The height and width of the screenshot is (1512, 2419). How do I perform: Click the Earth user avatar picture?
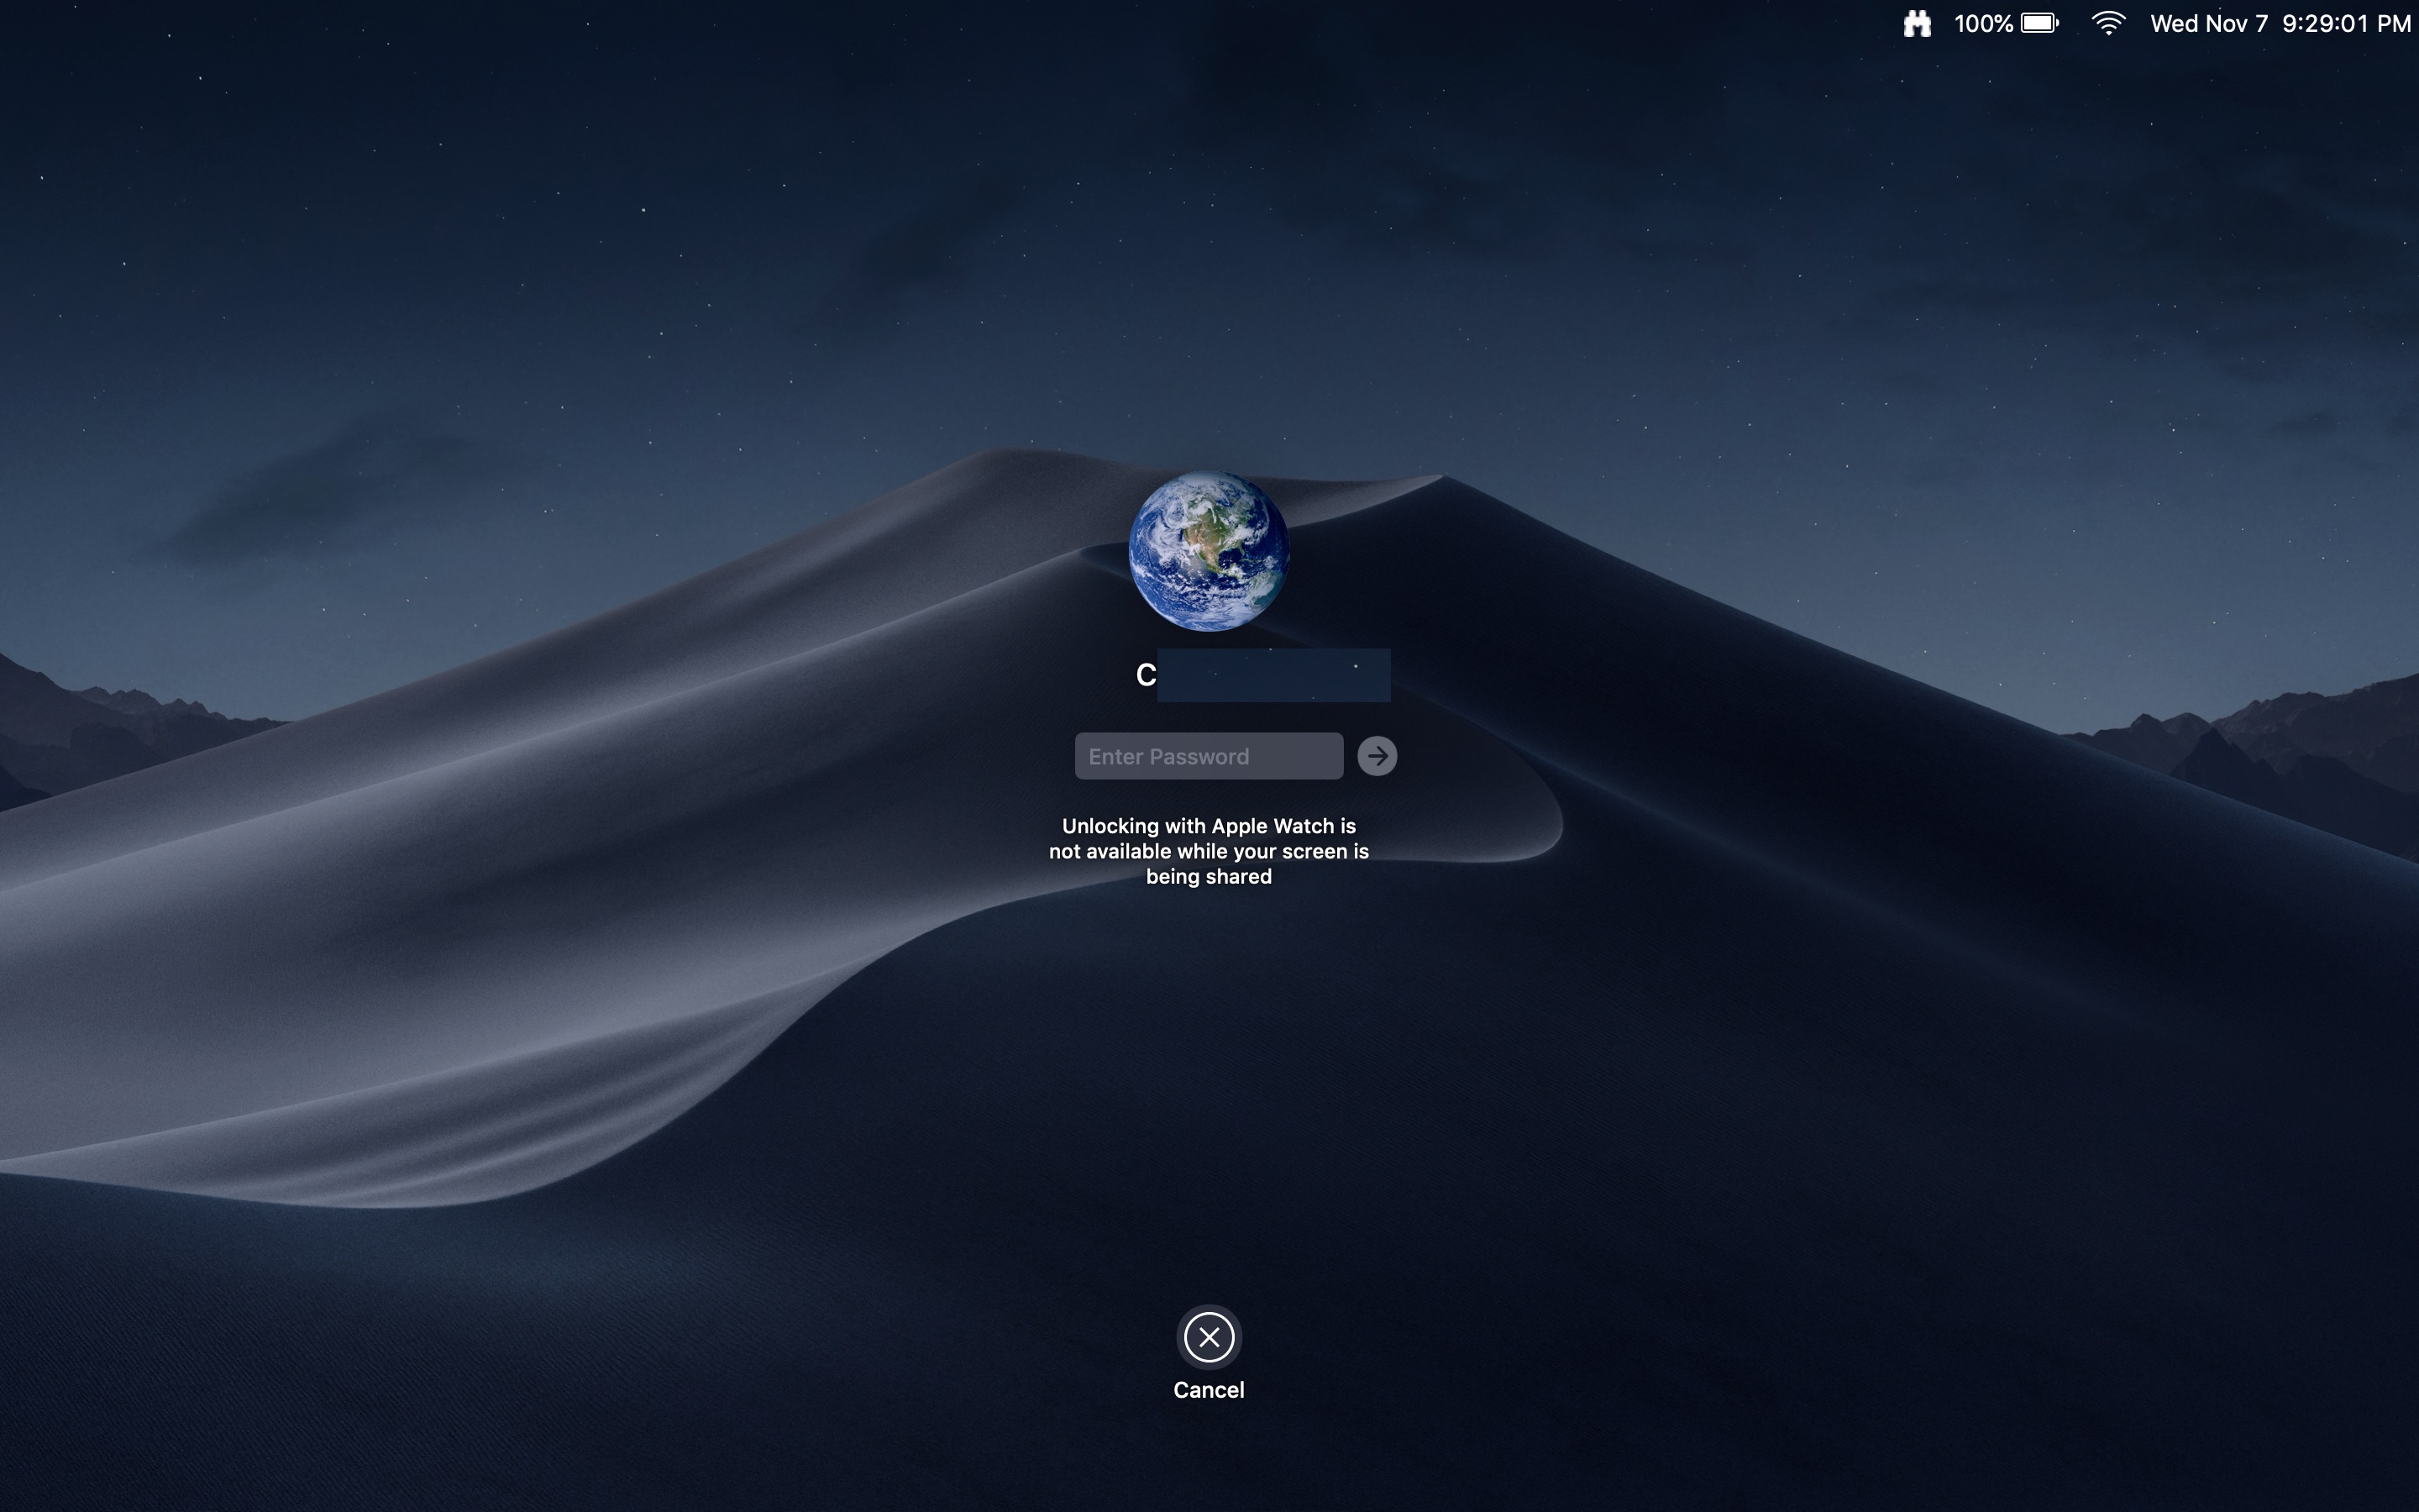pyautogui.click(x=1209, y=551)
